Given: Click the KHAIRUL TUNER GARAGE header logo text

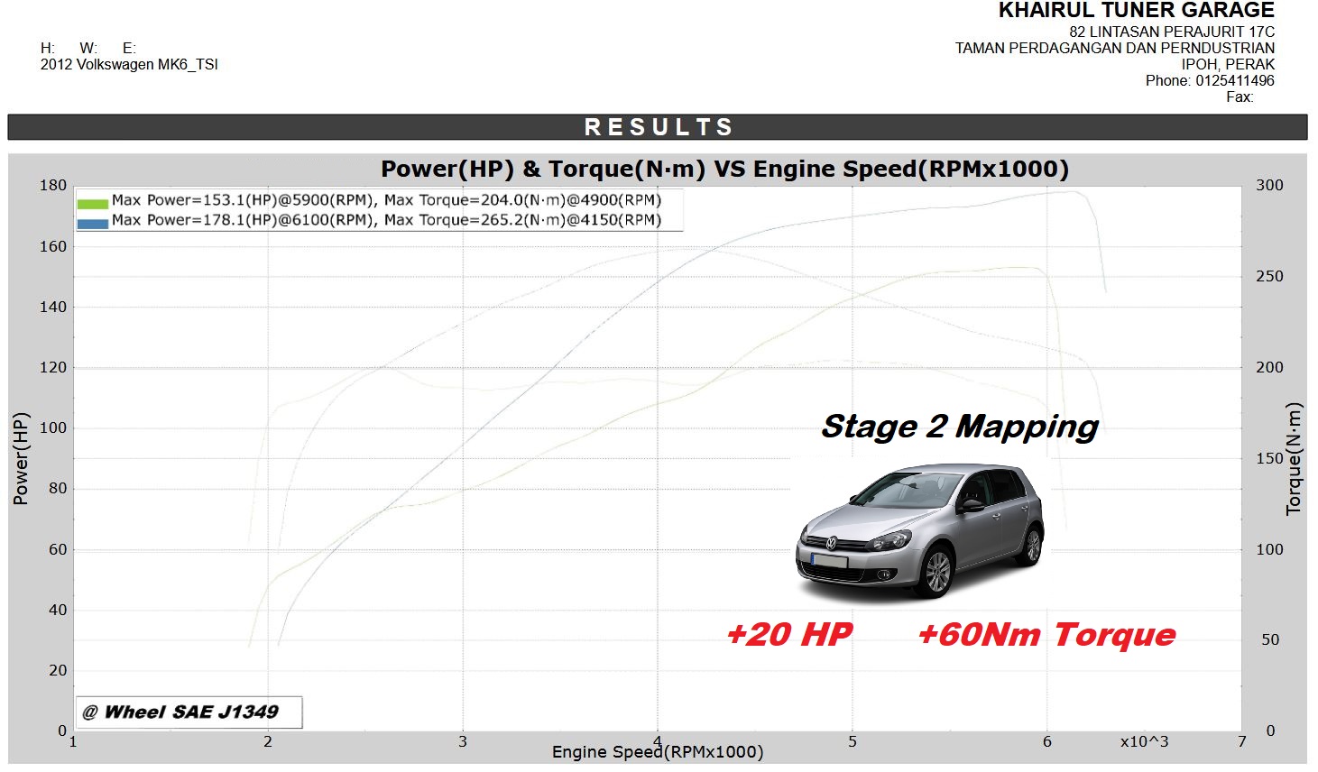Looking at the screenshot, I should (x=1135, y=11).
